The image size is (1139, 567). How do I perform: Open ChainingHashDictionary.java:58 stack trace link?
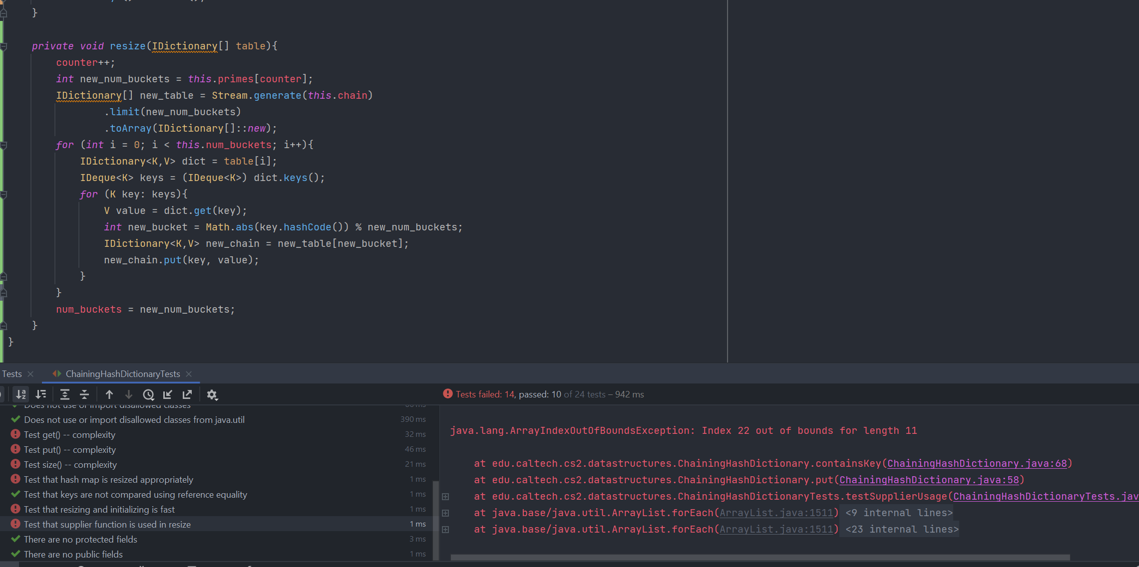tap(929, 480)
